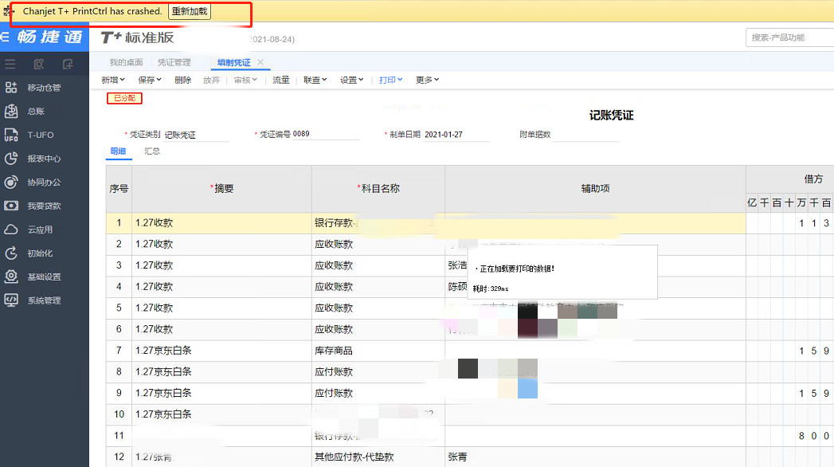This screenshot has width=834, height=467.
Task: Focus the 搜索-产品功能 search box
Action: tap(789, 37)
